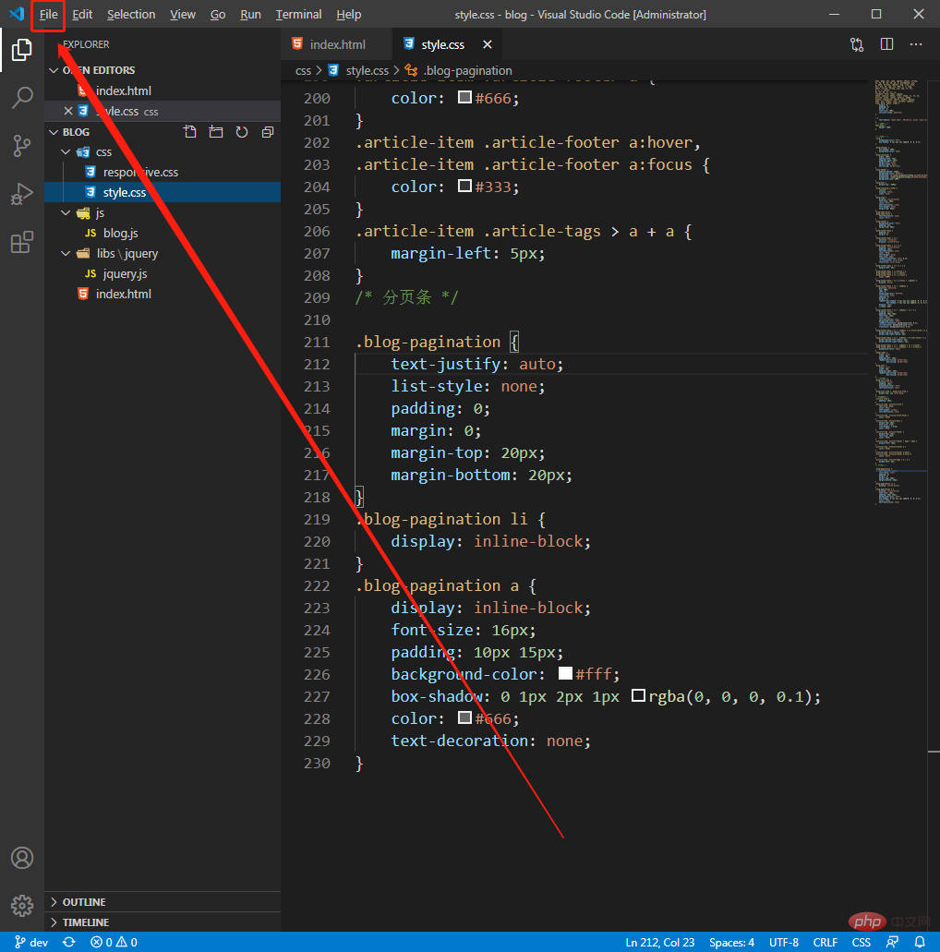Click the VS Code logo icon

[17, 13]
